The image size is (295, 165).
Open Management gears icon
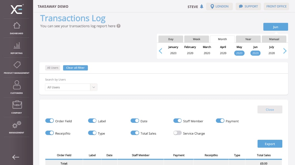(x=16, y=125)
